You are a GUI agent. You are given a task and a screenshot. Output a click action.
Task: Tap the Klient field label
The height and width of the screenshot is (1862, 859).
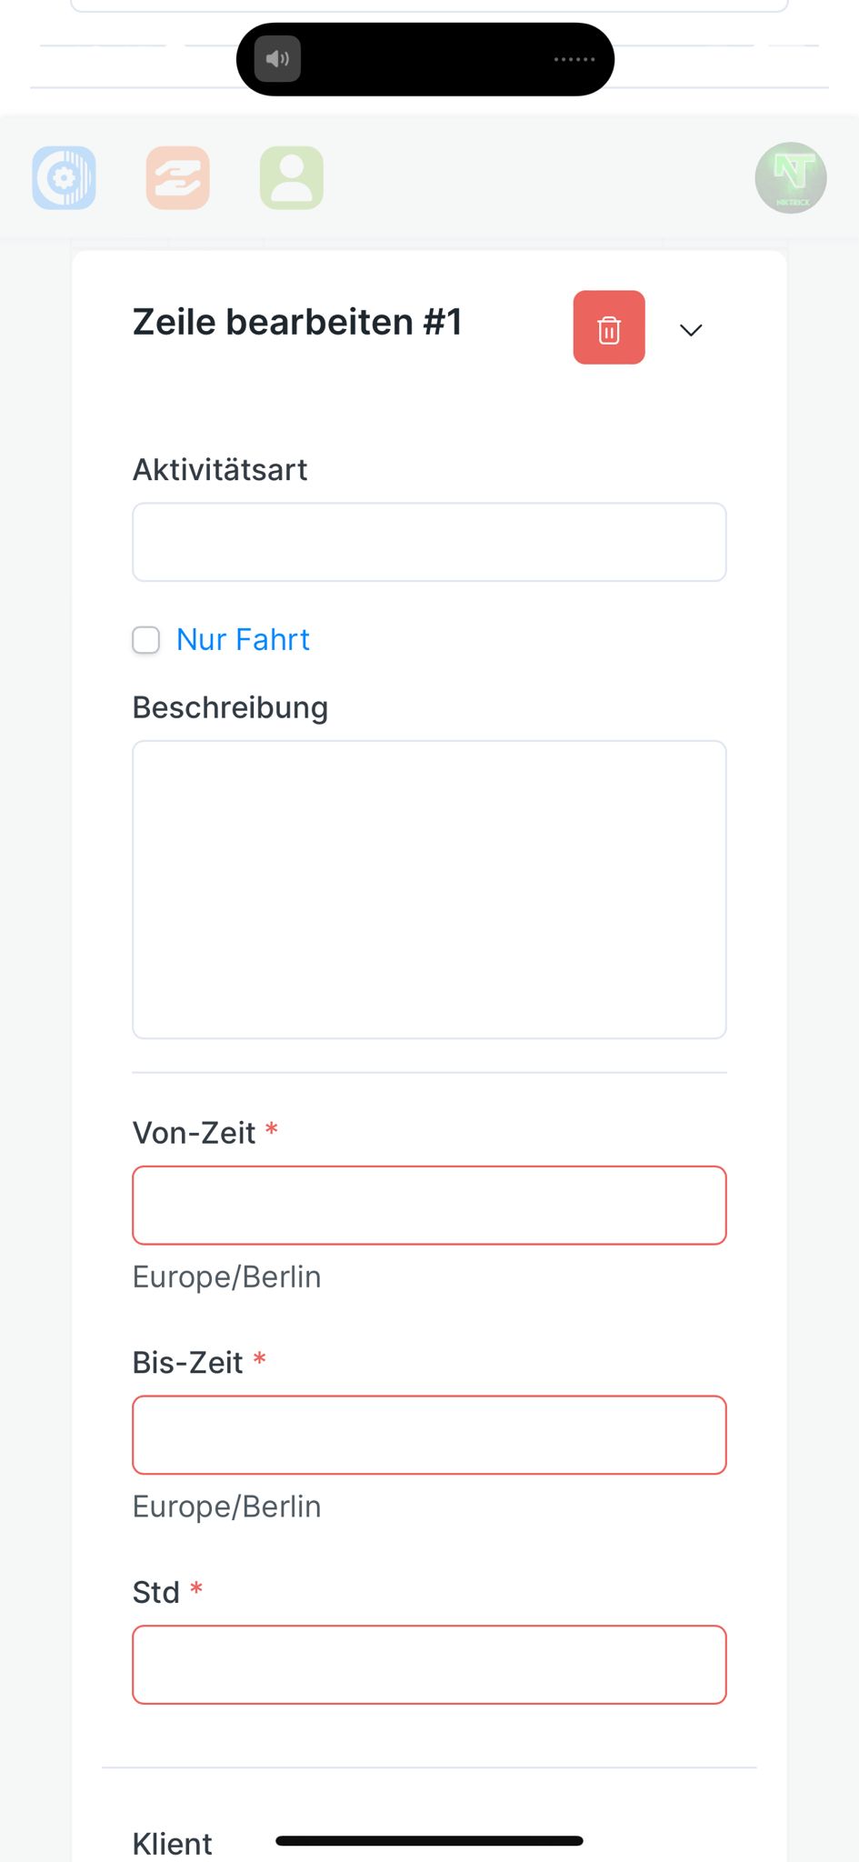(172, 1843)
